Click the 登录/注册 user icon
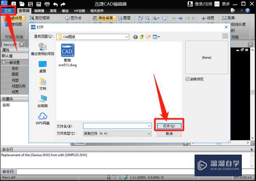Viewport: 256px width, 181px height. pos(190,4)
